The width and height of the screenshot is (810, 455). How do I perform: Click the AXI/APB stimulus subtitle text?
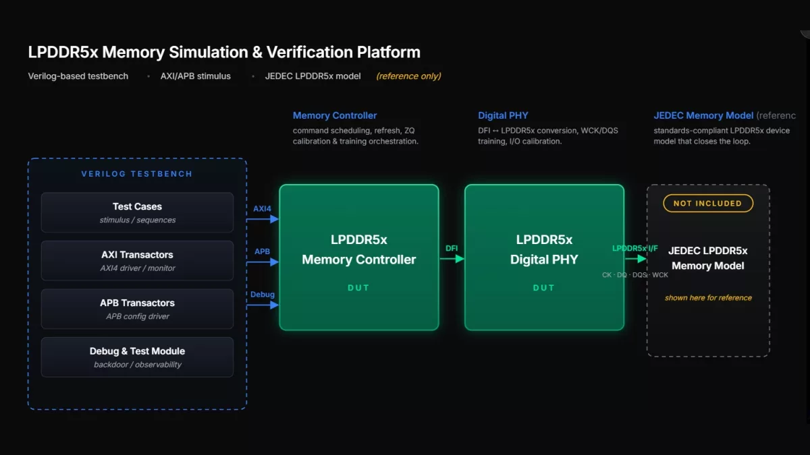pyautogui.click(x=196, y=76)
